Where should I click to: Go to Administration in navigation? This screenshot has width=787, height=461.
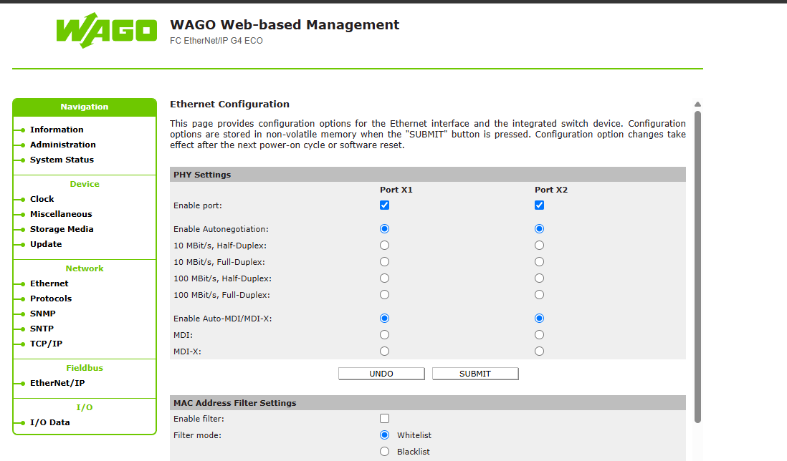[x=62, y=145]
